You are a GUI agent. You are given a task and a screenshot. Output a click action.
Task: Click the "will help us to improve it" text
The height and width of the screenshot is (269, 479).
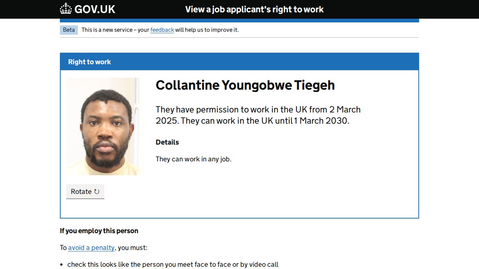pos(207,30)
